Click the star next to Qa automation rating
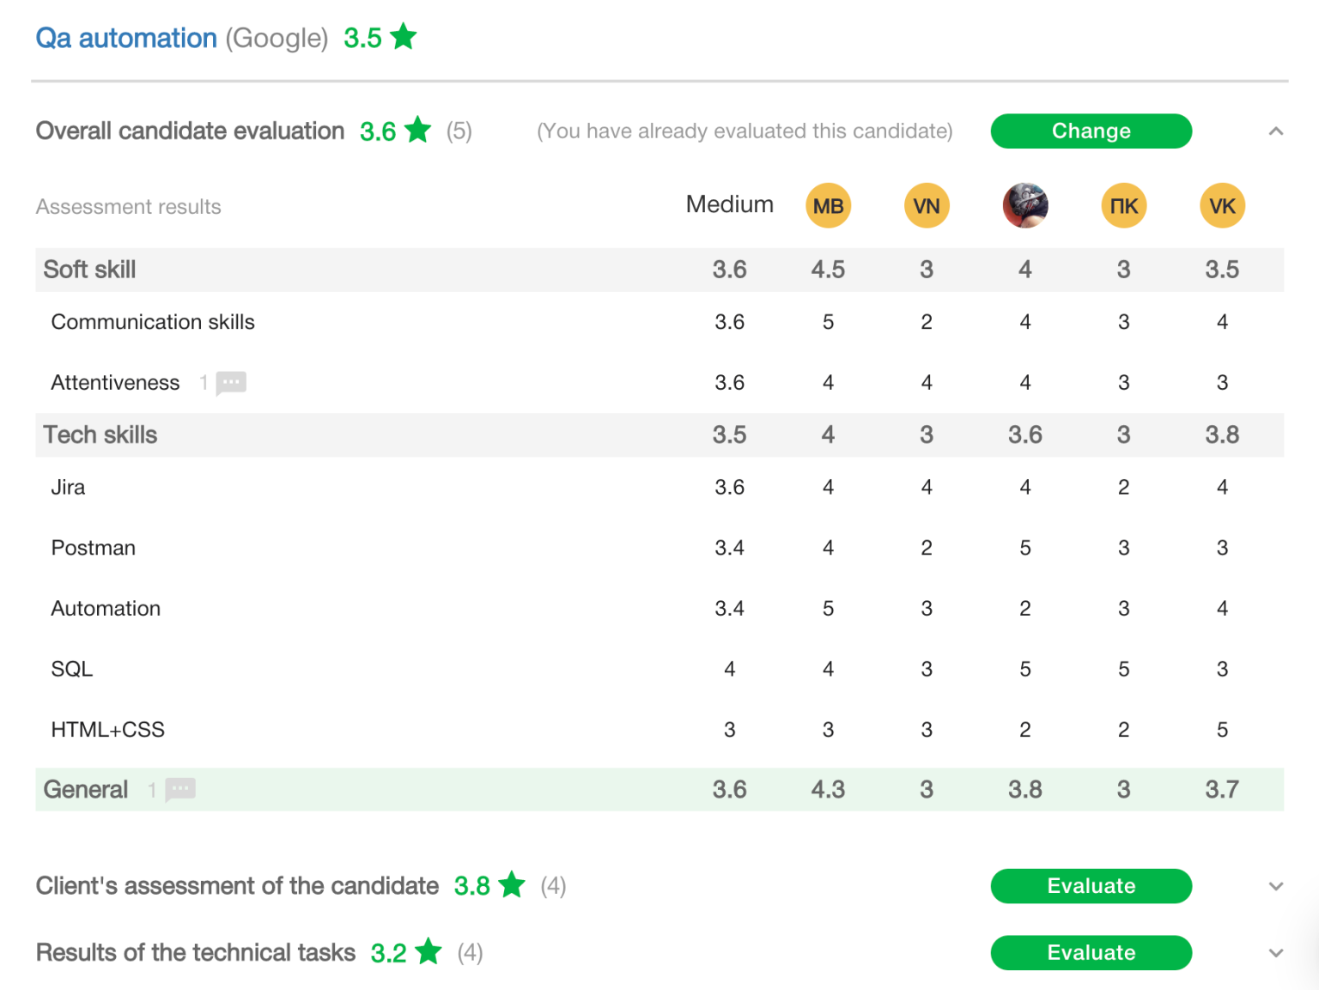This screenshot has height=990, width=1319. click(404, 37)
